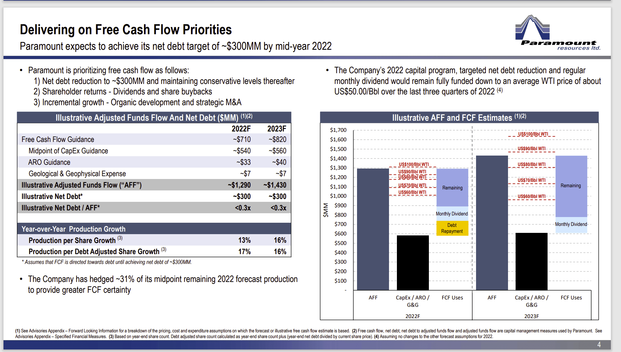Click the '~$540' CapEx value
This screenshot has height=352, width=621.
coord(242,151)
